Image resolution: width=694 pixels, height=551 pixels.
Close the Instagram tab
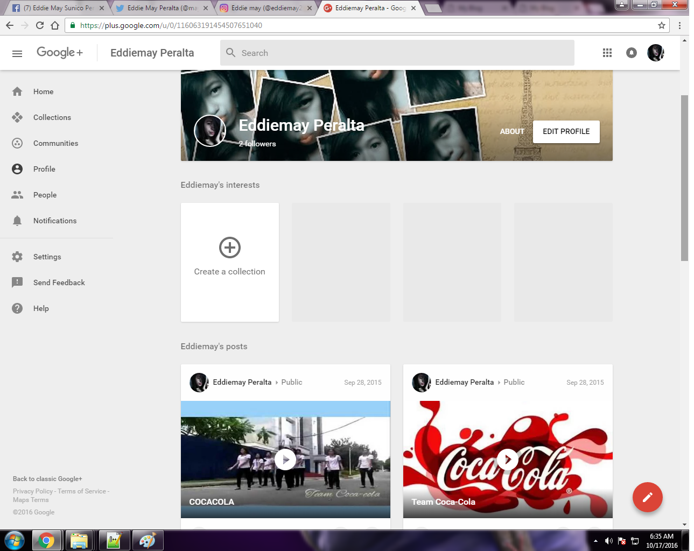pyautogui.click(x=310, y=8)
